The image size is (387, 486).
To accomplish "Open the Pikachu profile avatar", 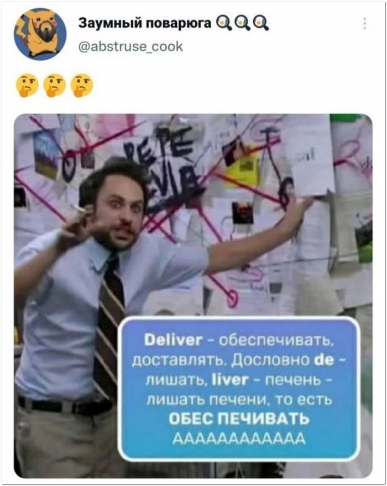I will [x=40, y=34].
